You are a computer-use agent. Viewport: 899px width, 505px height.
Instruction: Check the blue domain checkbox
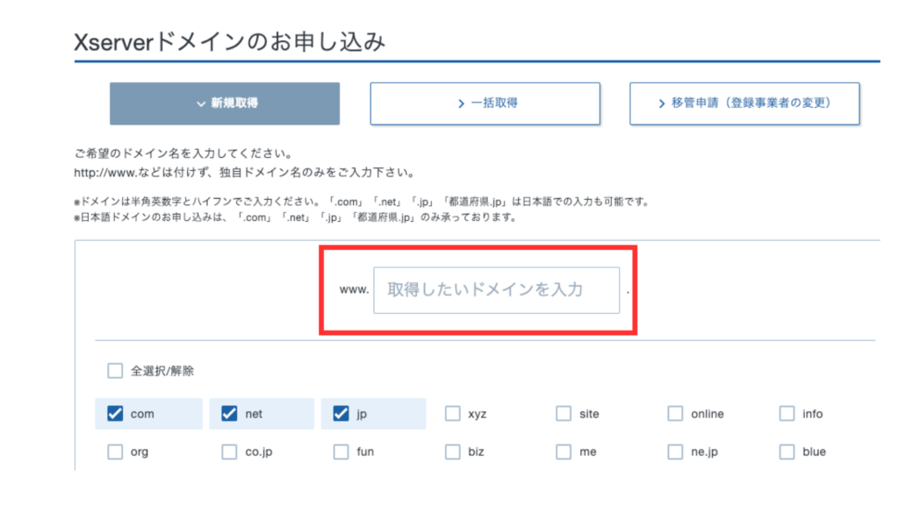tap(788, 452)
